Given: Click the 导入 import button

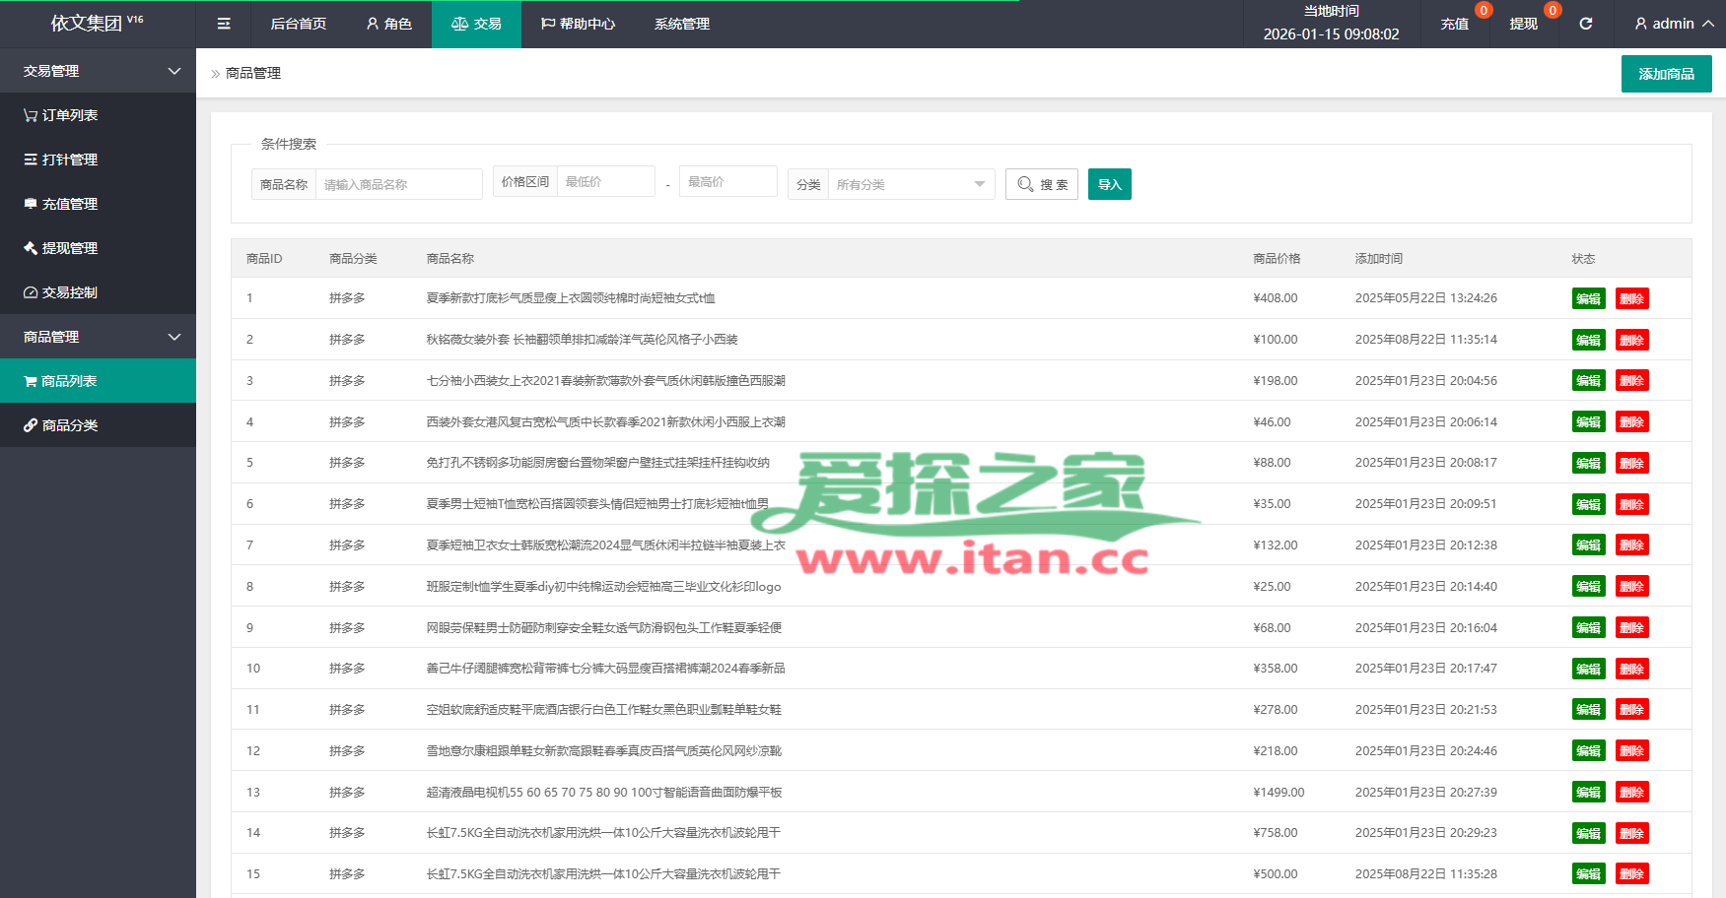Looking at the screenshot, I should coord(1109,184).
